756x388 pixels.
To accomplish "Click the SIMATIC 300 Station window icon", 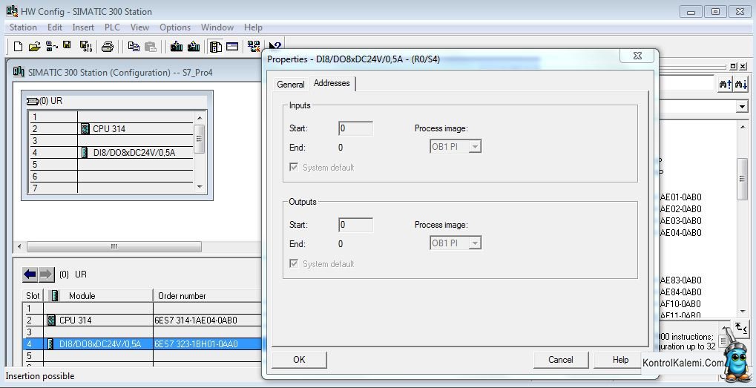I will pos(19,72).
